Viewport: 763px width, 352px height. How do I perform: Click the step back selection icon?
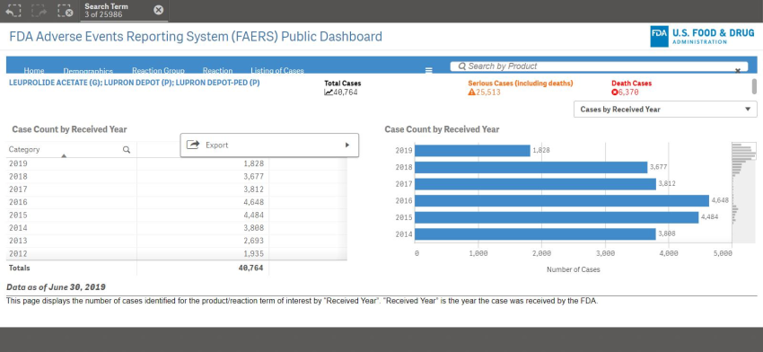point(13,10)
